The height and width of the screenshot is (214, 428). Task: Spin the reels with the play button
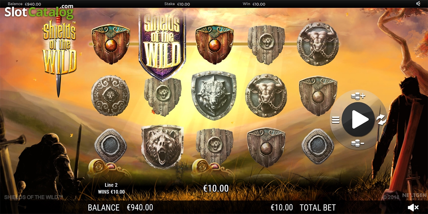(x=357, y=119)
